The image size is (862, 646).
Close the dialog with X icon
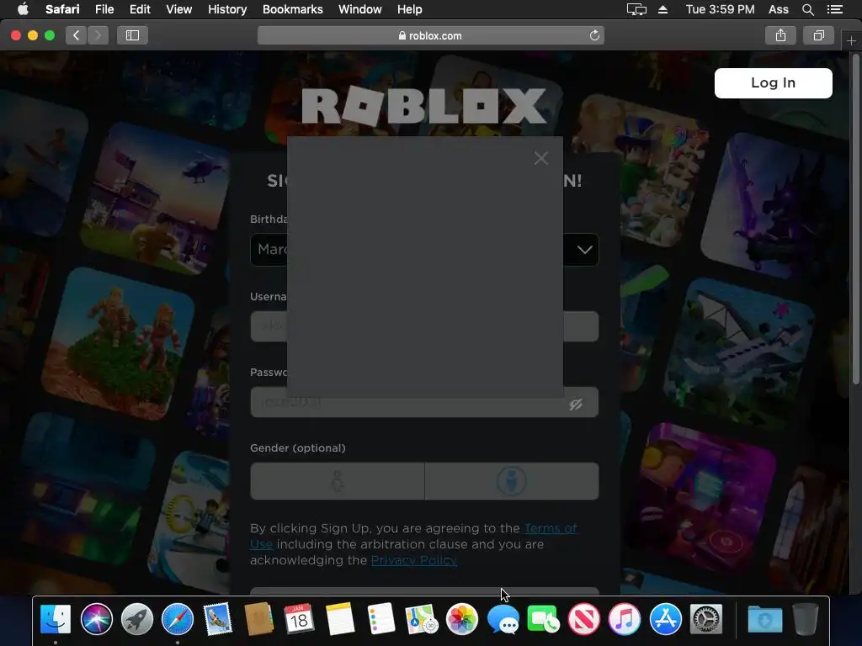coord(541,158)
